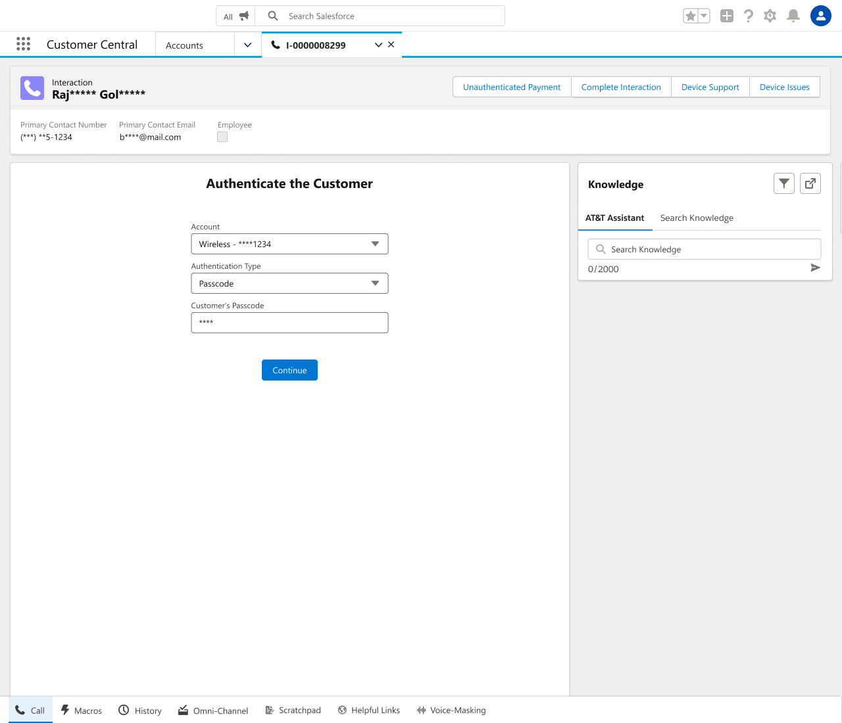Open Voice-Masking in the utility bar

(x=451, y=710)
